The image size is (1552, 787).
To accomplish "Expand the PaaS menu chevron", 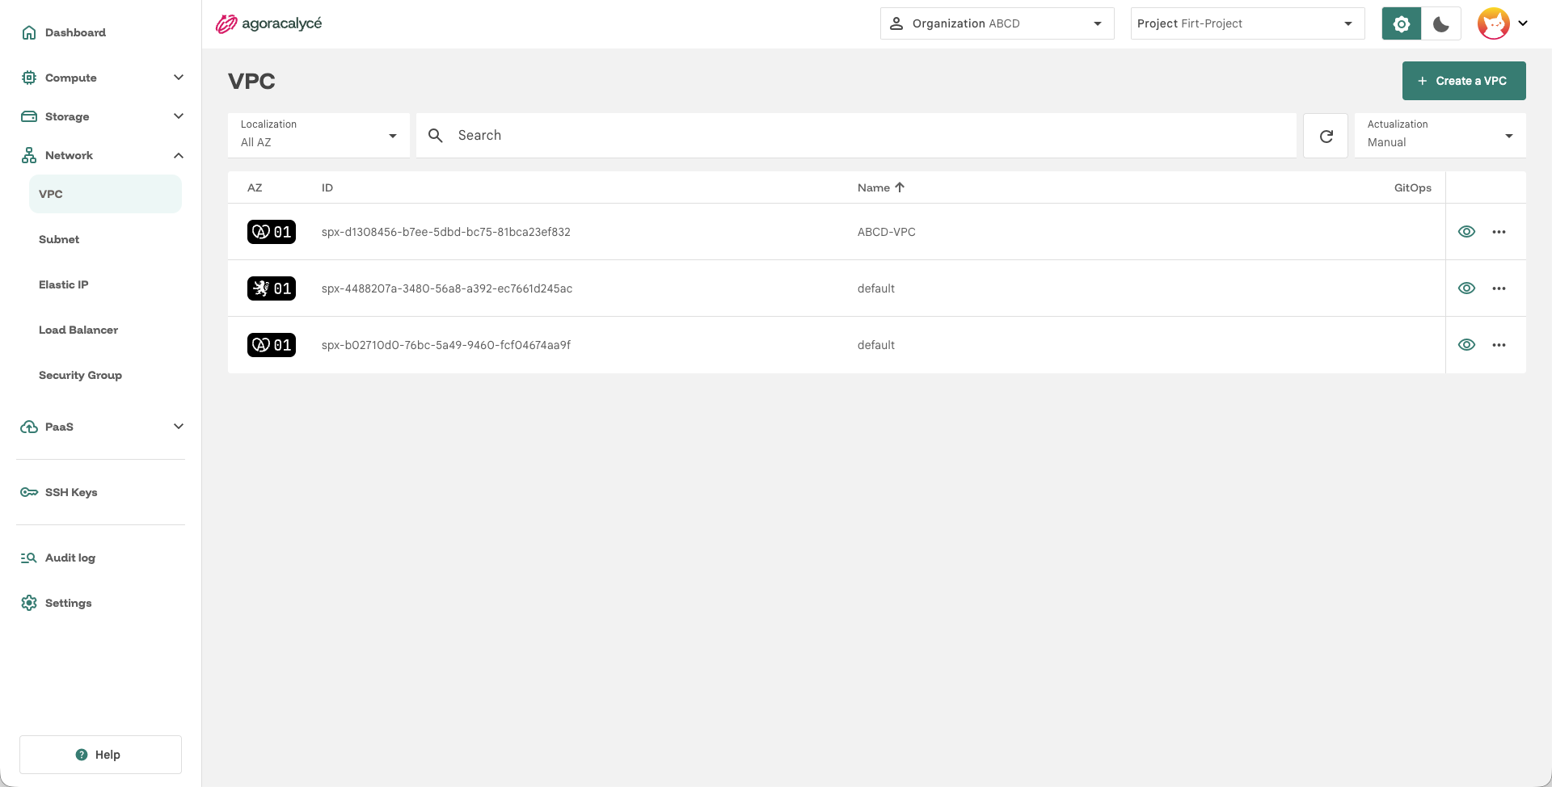I will (179, 427).
